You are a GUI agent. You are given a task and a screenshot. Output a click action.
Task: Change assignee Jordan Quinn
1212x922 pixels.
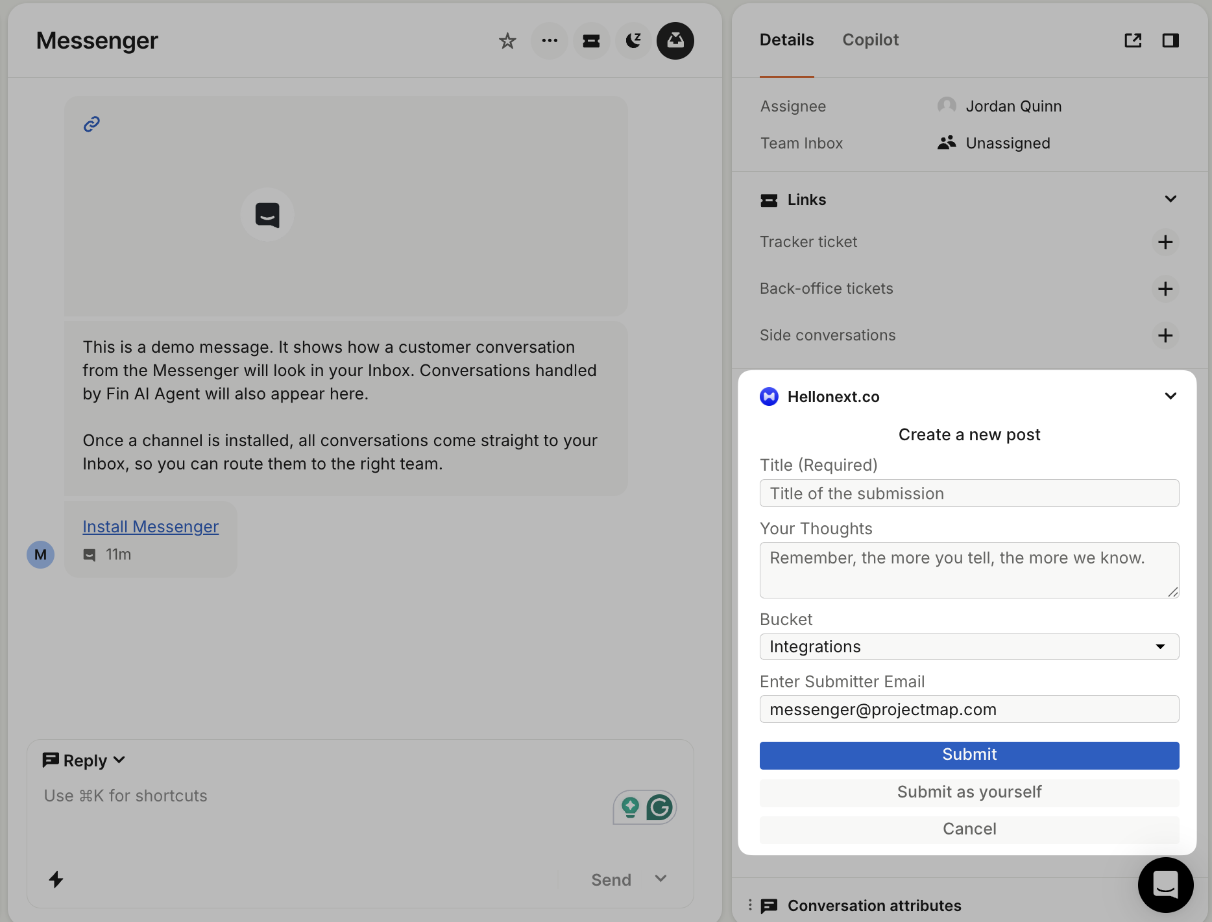(x=1000, y=106)
